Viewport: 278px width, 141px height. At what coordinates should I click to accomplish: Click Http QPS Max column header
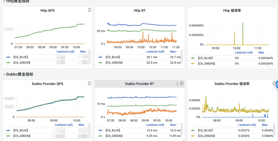click(83, 51)
